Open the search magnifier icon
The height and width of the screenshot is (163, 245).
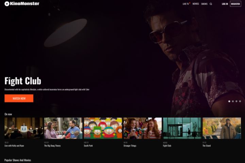pos(211,4)
